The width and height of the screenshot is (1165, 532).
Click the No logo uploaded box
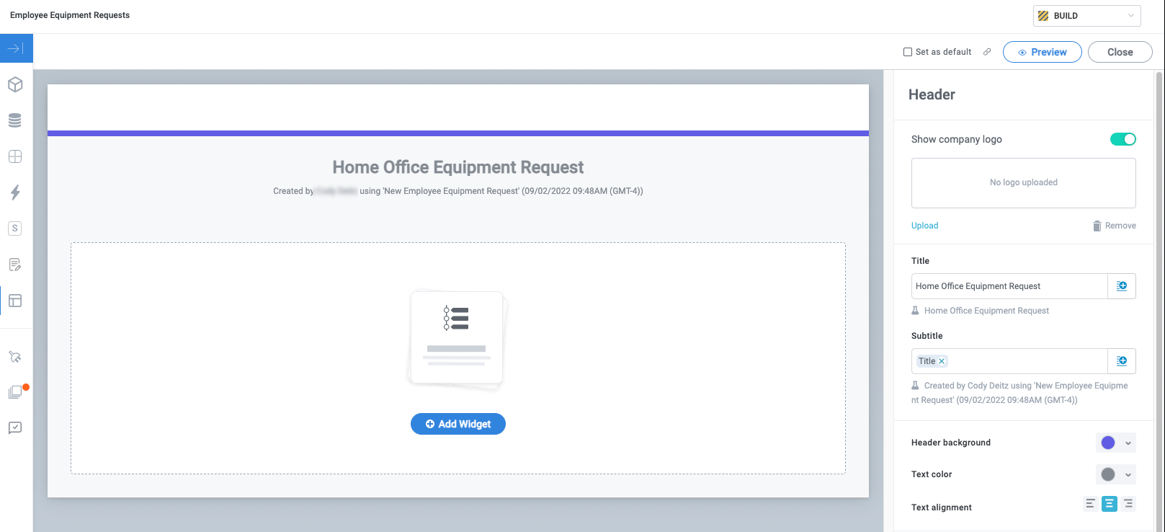[x=1024, y=183]
